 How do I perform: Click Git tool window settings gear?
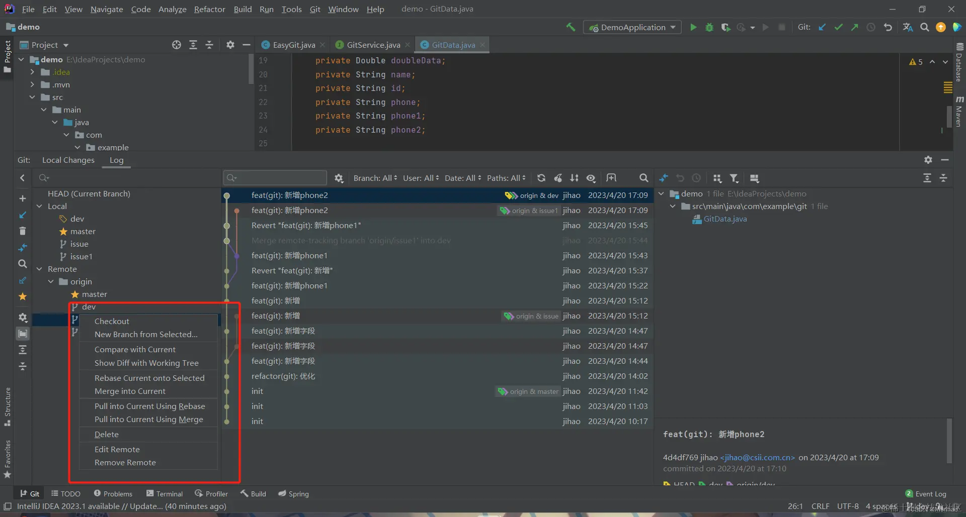pos(928,160)
